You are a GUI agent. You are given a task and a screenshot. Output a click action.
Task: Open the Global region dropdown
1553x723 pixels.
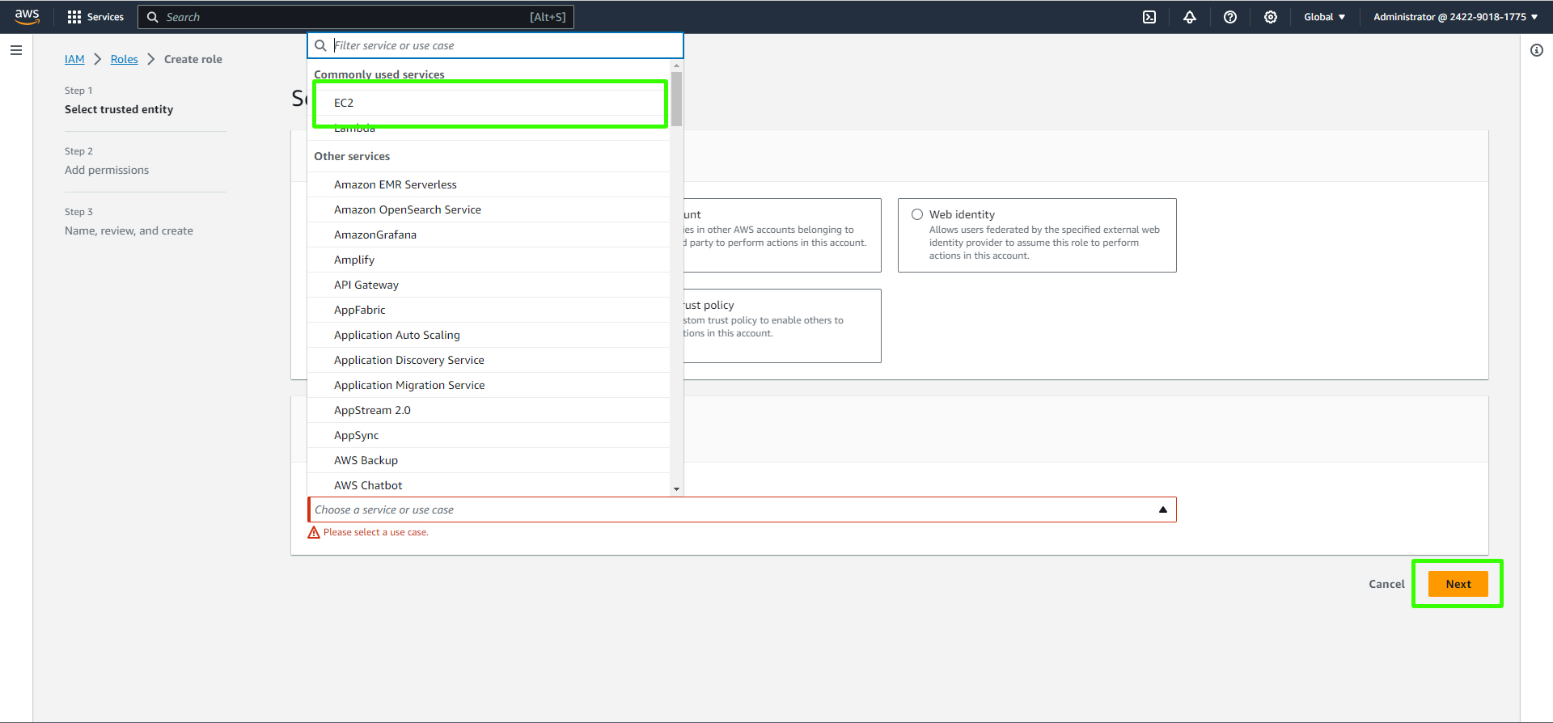[x=1324, y=17]
